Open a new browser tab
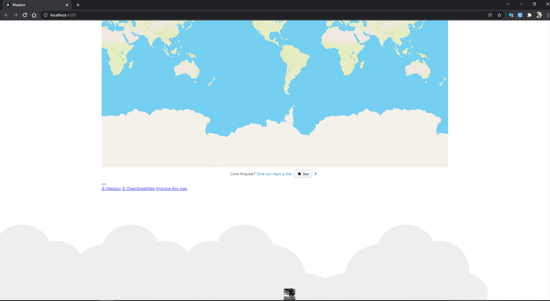The height and width of the screenshot is (301, 550). pos(78,5)
